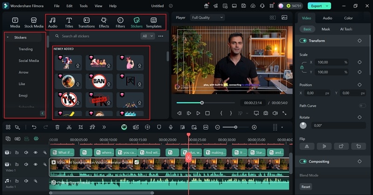Take a snapshot with the camera icon
Image resolution: width=373 pixels, height=195 pixels.
click(x=266, y=113)
